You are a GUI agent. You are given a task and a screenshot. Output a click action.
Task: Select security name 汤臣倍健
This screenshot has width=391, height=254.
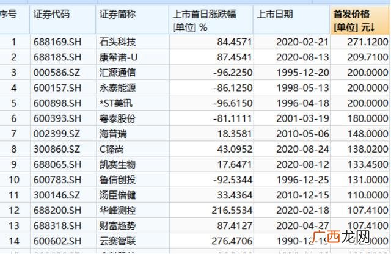coord(117,195)
